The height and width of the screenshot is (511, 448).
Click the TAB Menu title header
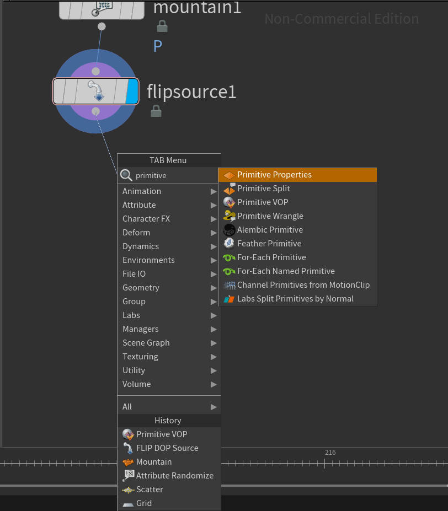(x=169, y=160)
